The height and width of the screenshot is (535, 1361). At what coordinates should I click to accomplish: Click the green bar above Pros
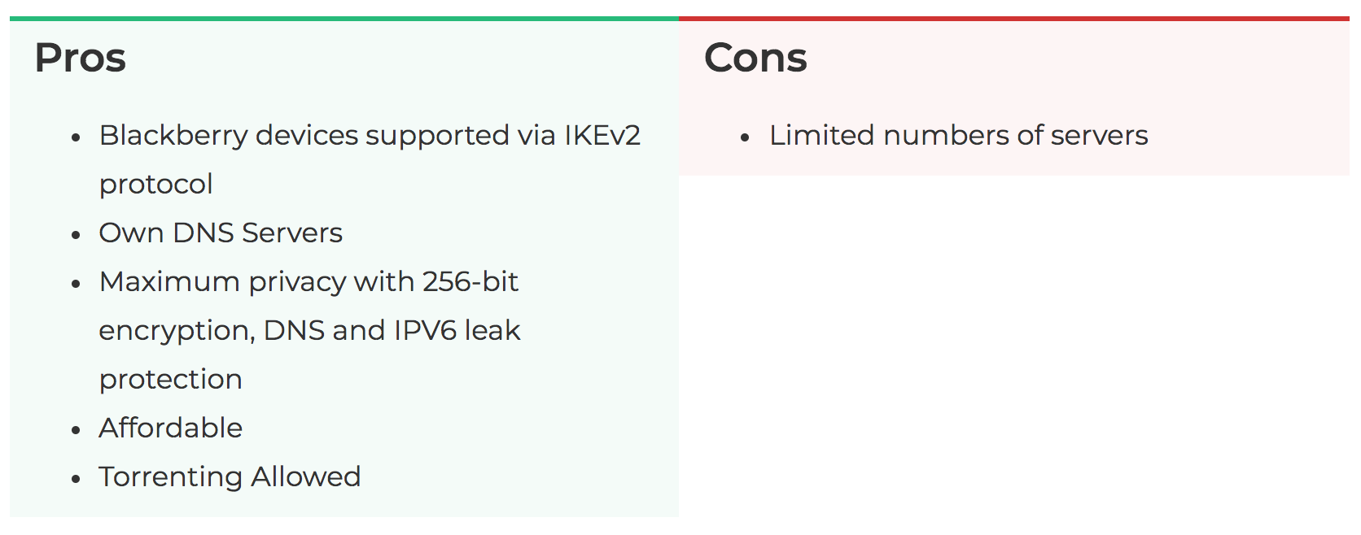coord(344,18)
